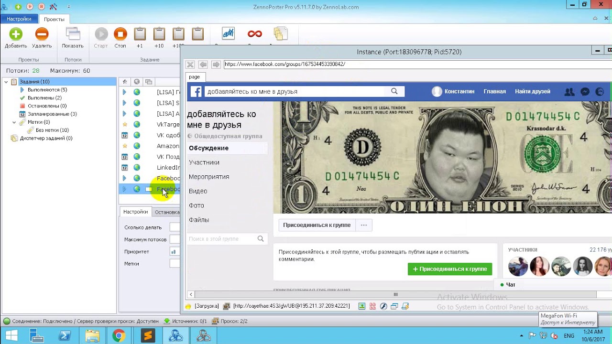Screen dimensions: 612x344
Task: Toggle image loading icon in Instance status bar
Action: [x=362, y=306]
